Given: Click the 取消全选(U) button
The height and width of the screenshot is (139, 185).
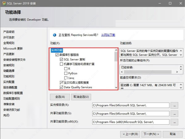Looking at the screenshot, I should click(x=81, y=97).
